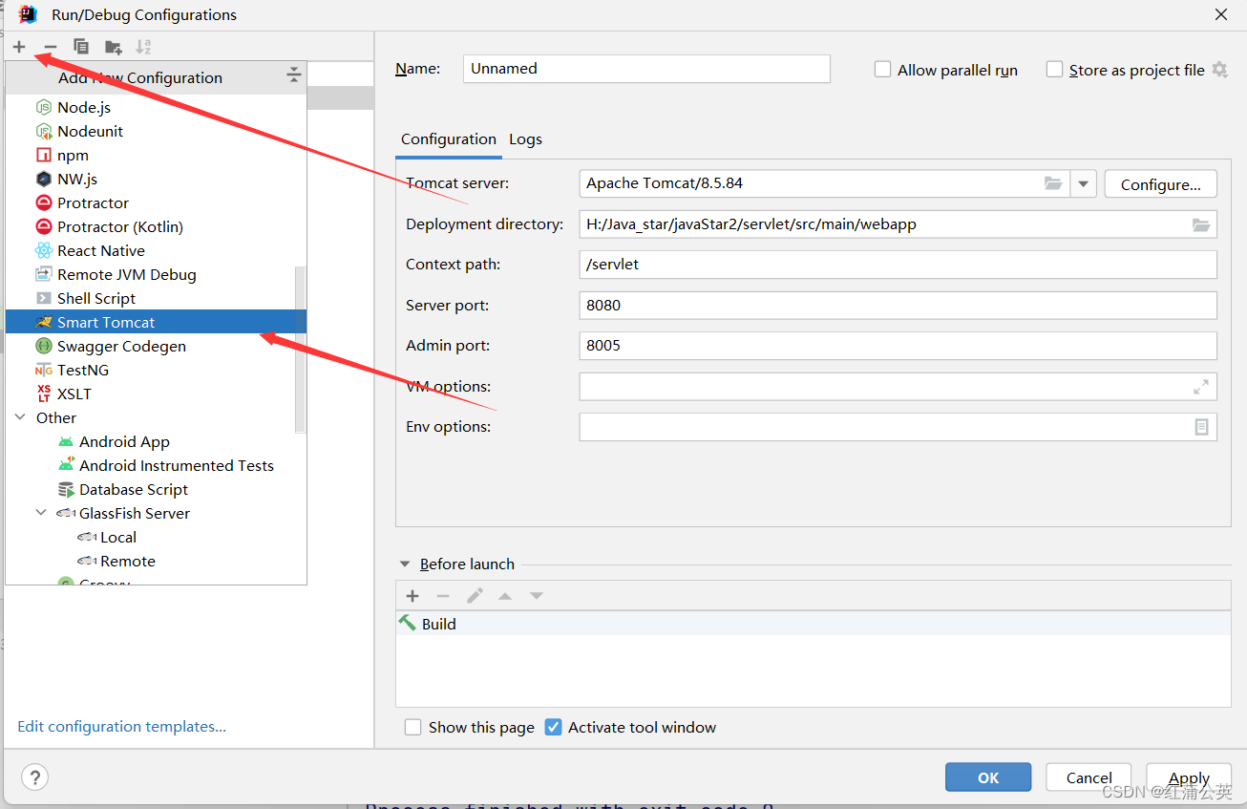This screenshot has height=809, width=1247.
Task: Uncheck Activate tool window checkbox
Action: 553,728
